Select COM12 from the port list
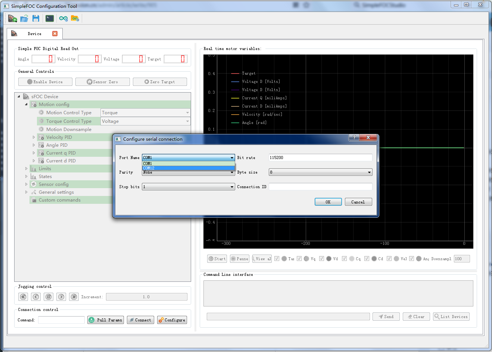The width and height of the screenshot is (492, 352). (189, 168)
